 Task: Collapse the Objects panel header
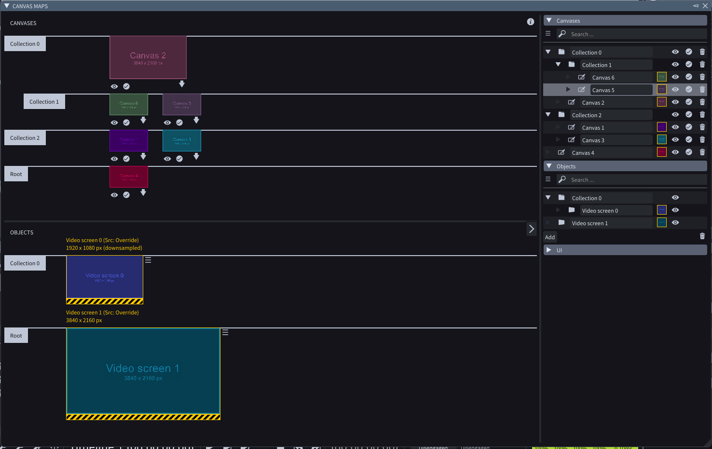point(549,166)
